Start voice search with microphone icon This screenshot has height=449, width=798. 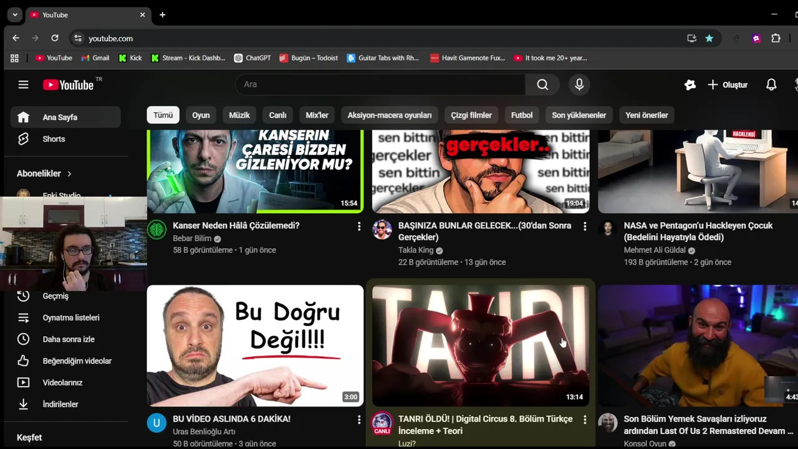(x=579, y=85)
